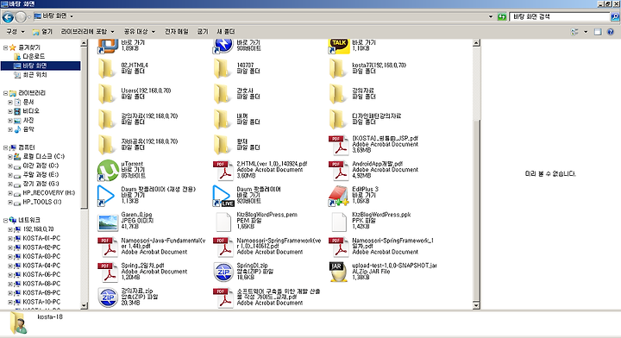The image size is (621, 338).
Task: Select KOSTA-04-PC in the network list
Action: (41, 266)
